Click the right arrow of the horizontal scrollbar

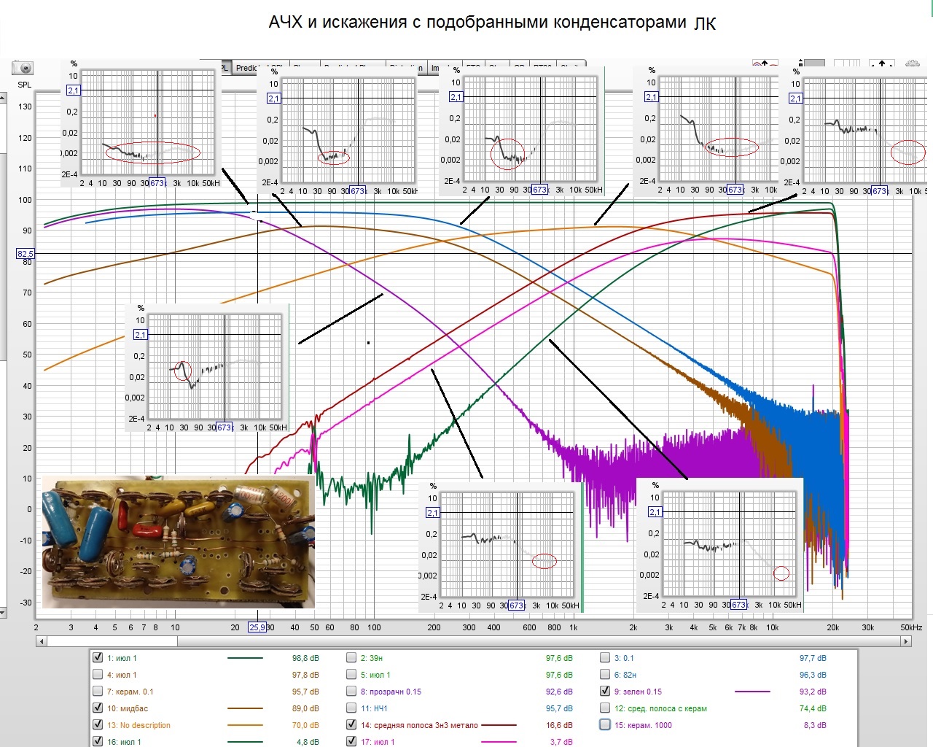pos(906,641)
